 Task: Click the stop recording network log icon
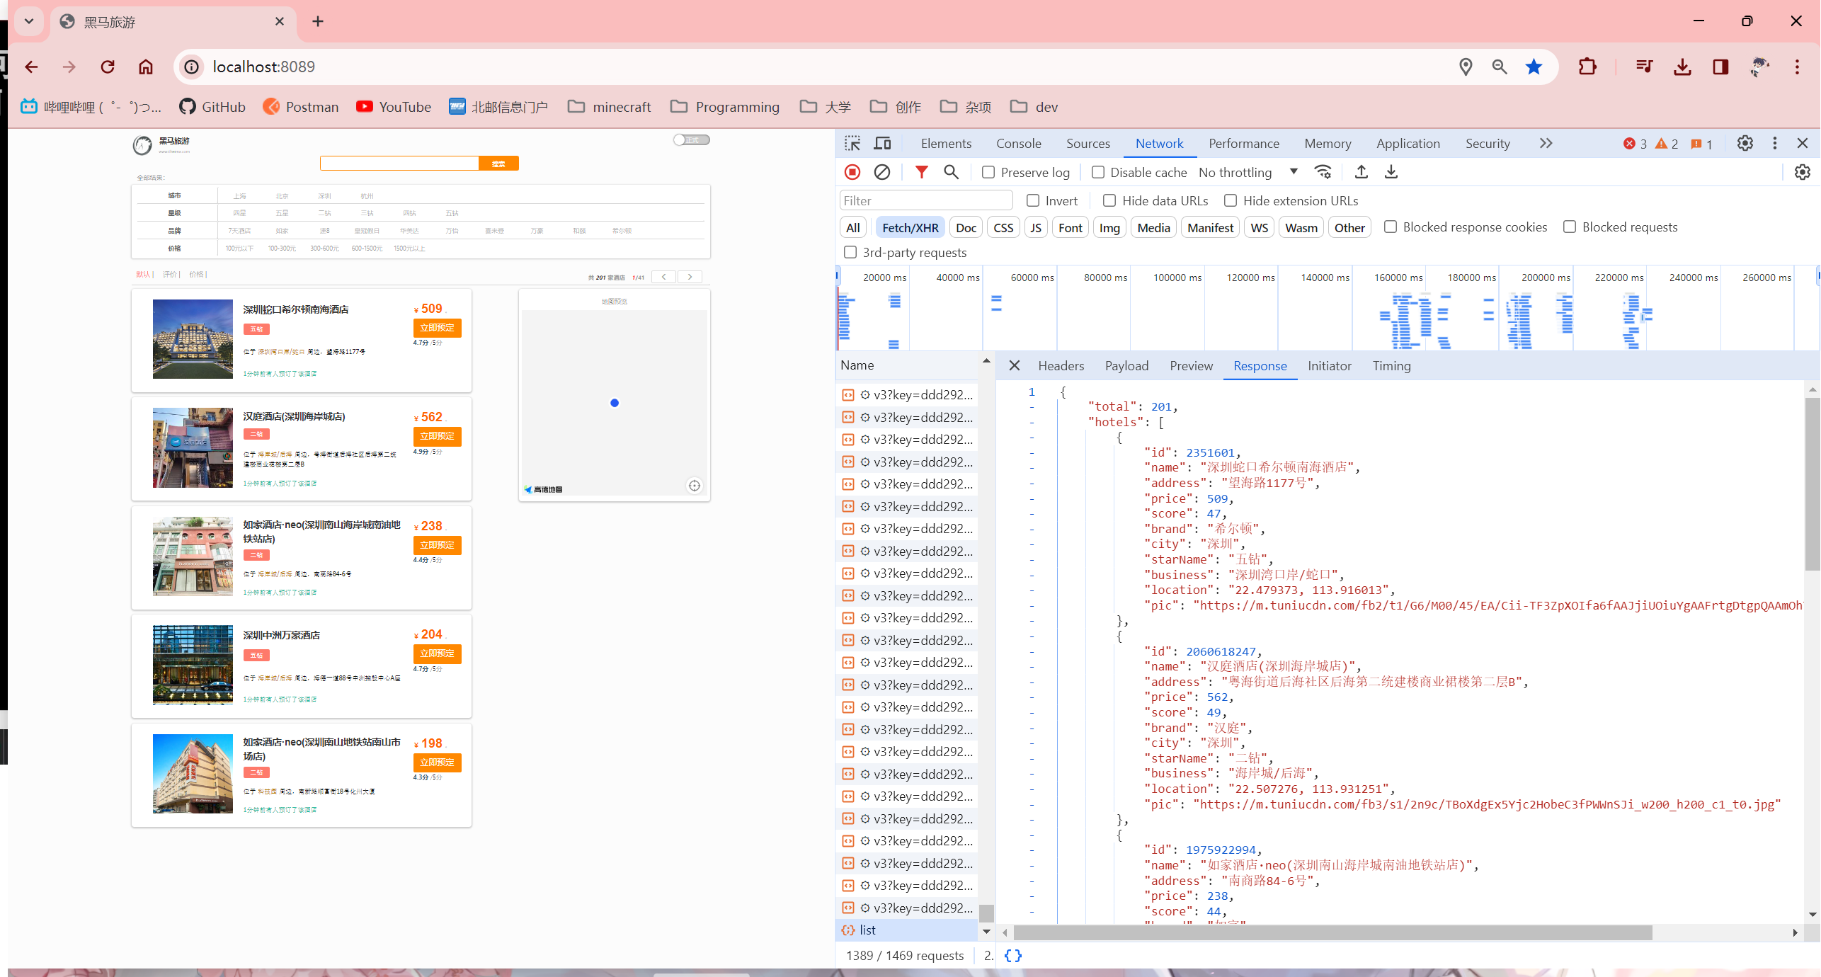click(852, 172)
